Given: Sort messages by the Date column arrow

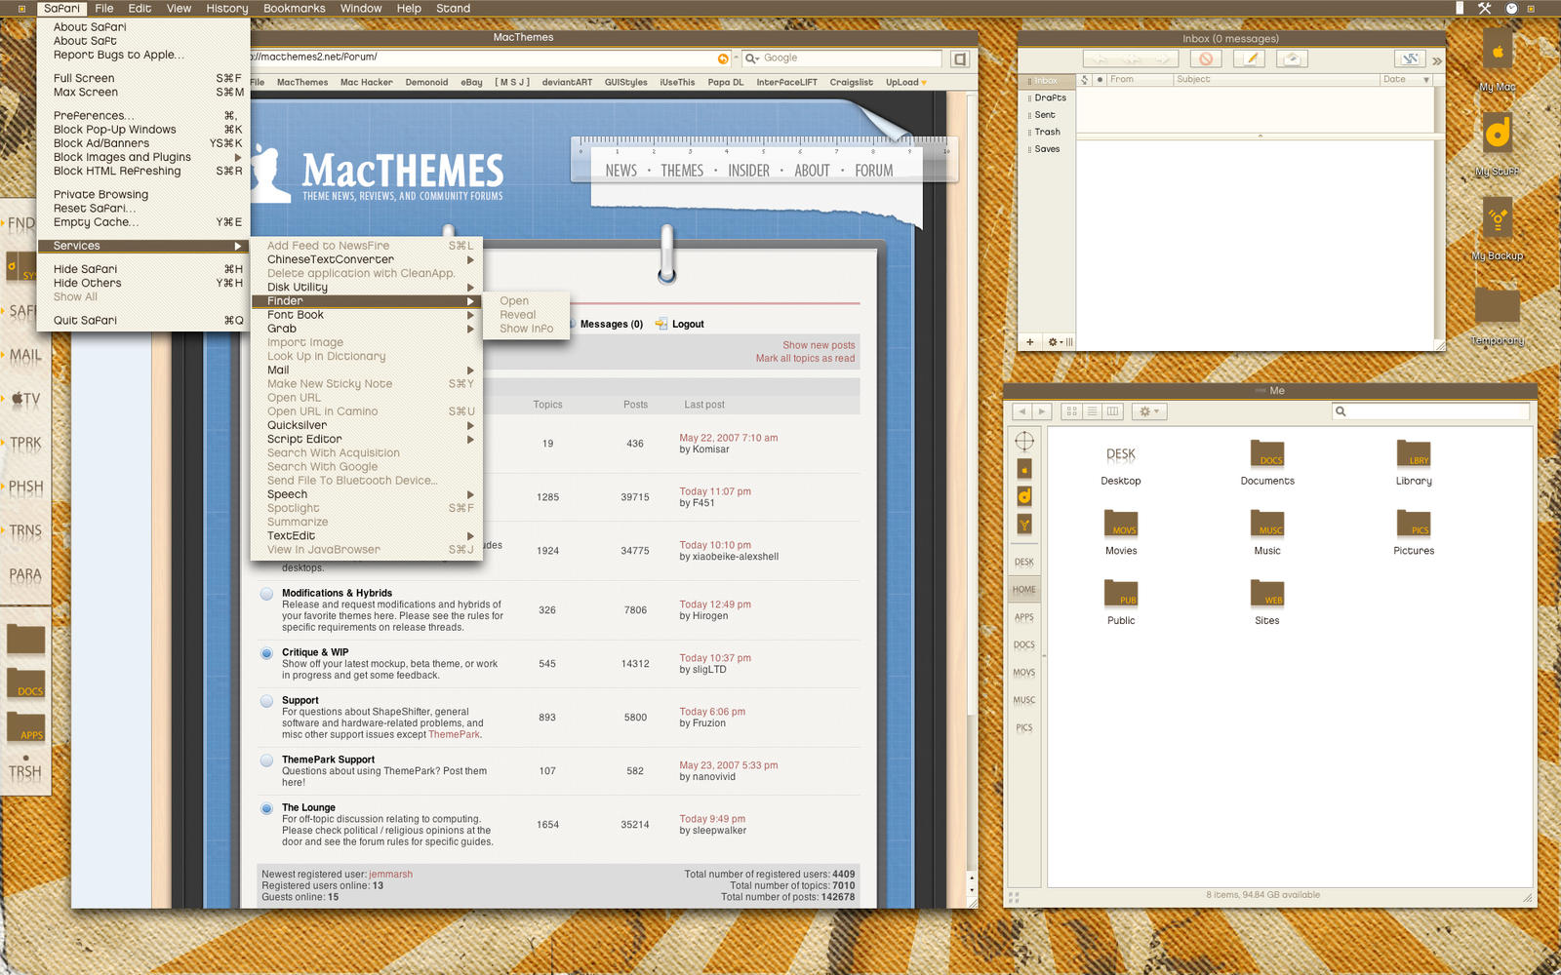Looking at the screenshot, I should [1426, 80].
